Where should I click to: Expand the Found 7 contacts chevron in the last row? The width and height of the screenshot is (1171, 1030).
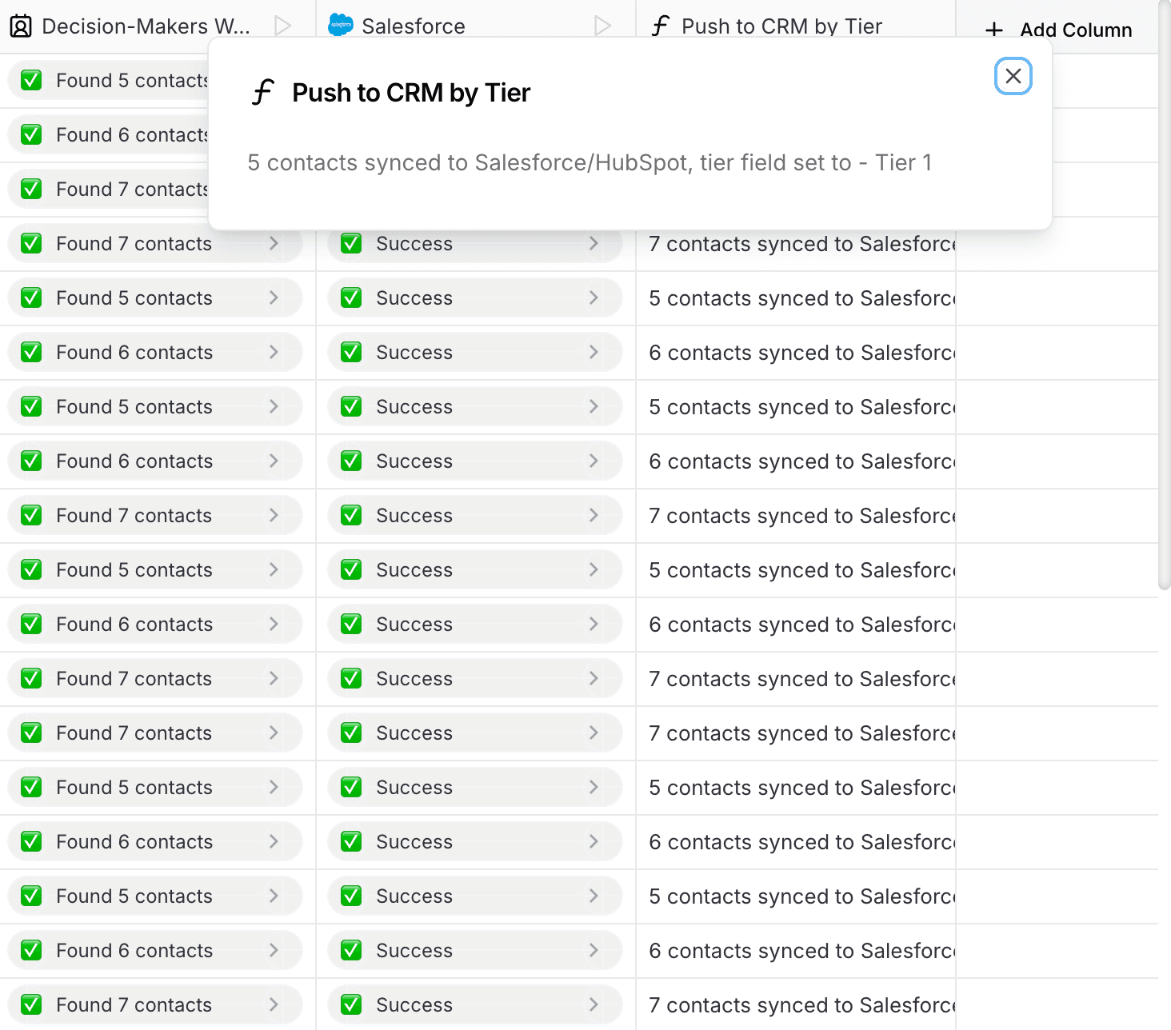click(274, 1004)
